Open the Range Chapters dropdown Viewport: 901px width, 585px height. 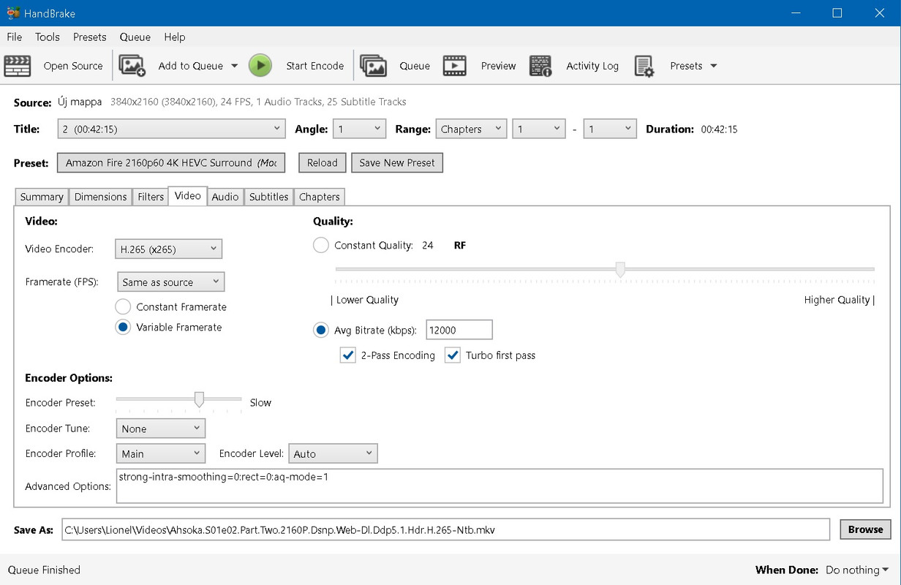pos(471,129)
